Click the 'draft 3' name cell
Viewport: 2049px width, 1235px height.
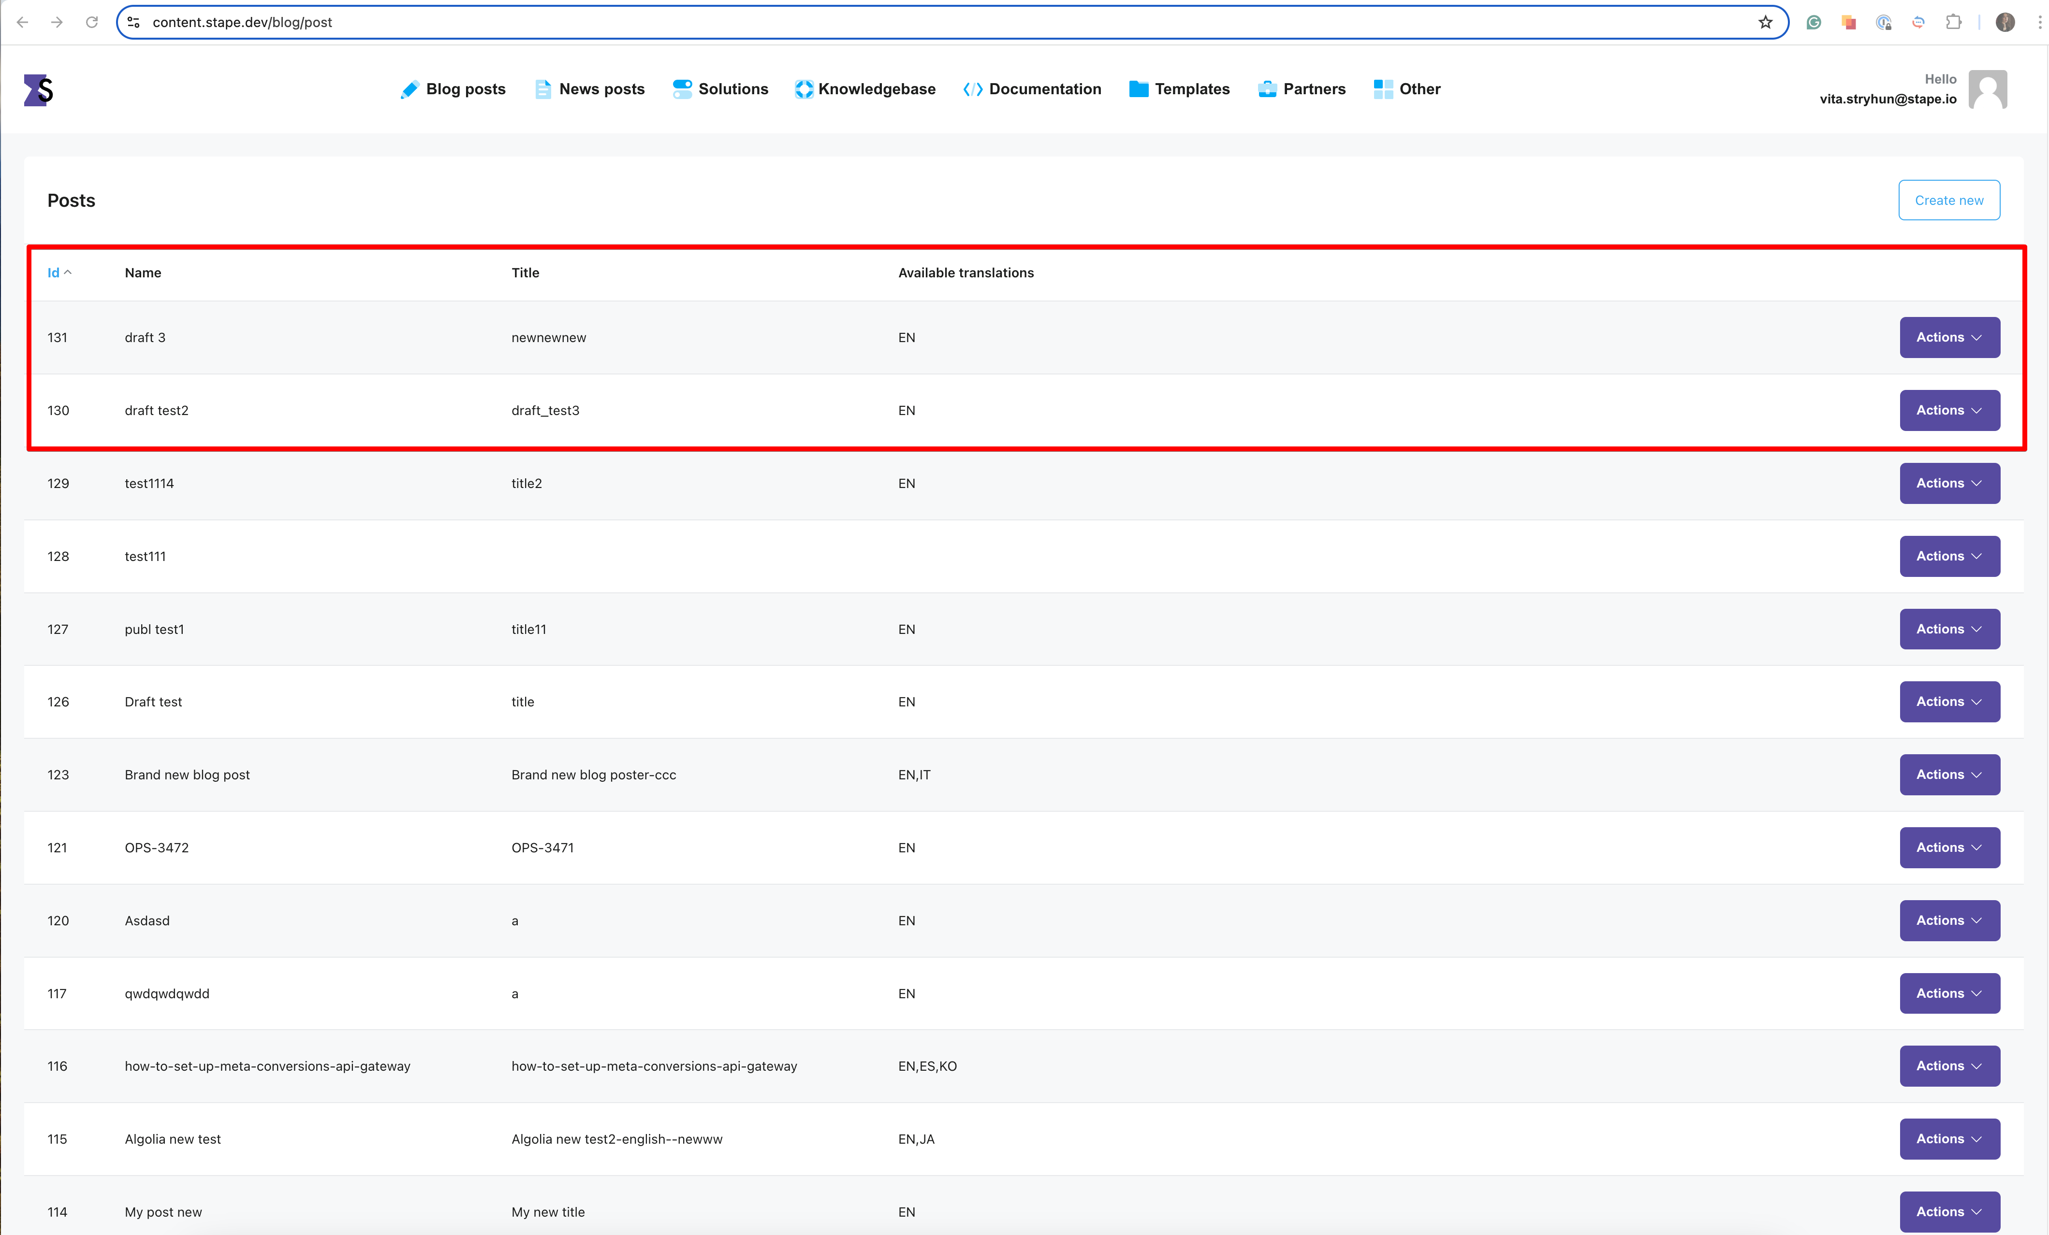(x=146, y=337)
